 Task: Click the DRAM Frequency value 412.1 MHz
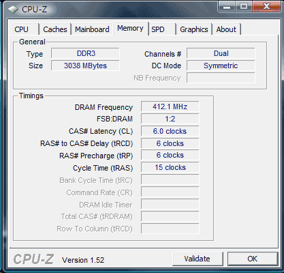coord(170,106)
